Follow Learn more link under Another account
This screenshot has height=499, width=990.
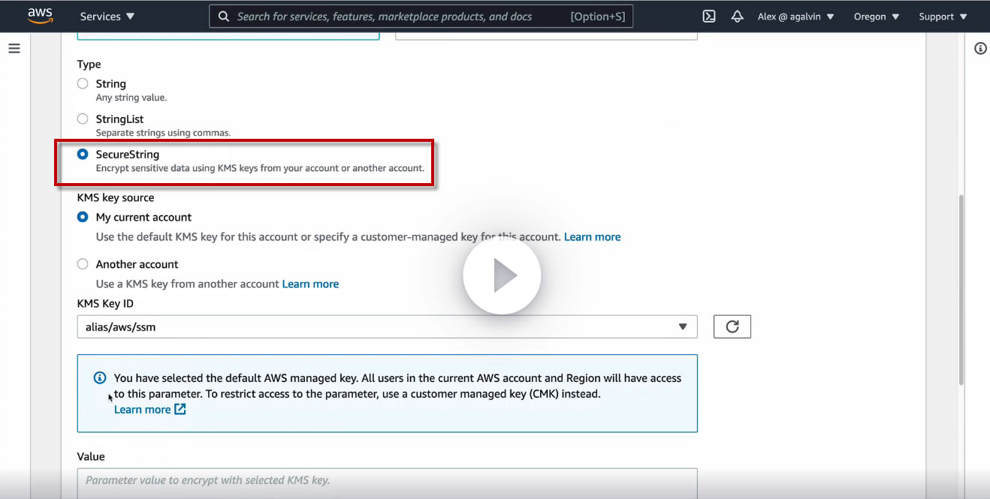click(x=310, y=284)
